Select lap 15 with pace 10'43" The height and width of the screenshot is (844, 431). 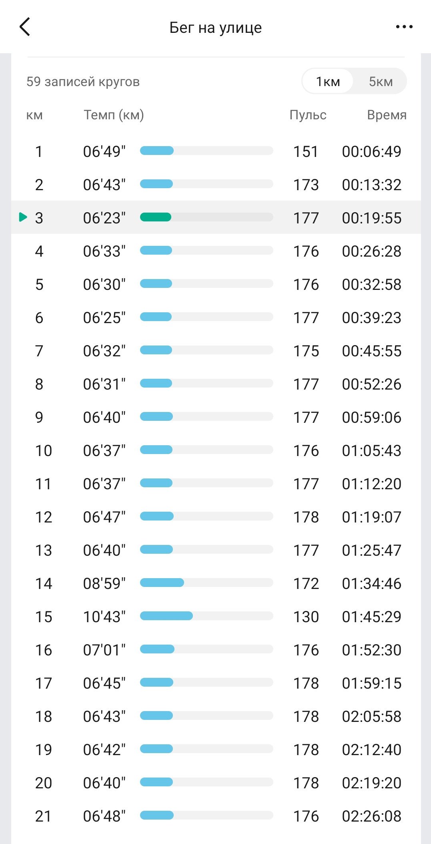pos(216,617)
